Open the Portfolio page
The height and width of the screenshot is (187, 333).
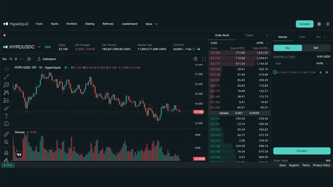click(x=72, y=24)
